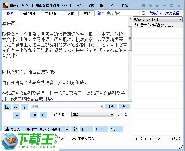The width and height of the screenshot is (185, 151).
Task: Click the 下载发音人 download icon
Action: 74,139
